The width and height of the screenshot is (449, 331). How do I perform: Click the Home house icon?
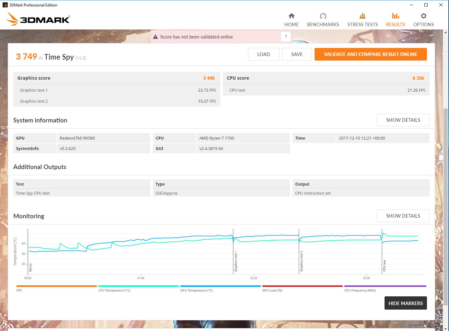(291, 16)
